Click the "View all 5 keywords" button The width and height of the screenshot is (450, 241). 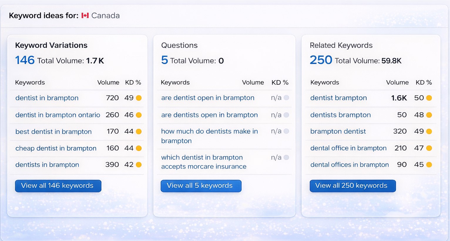click(x=201, y=186)
